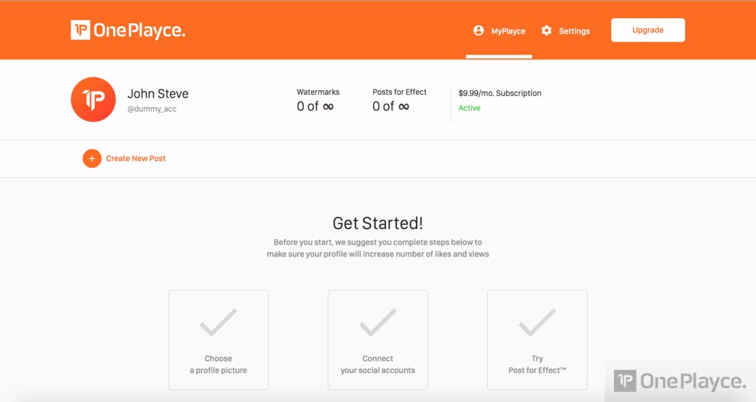Click John Steve's profile avatar
Viewport: 756px width, 402px height.
(x=93, y=99)
